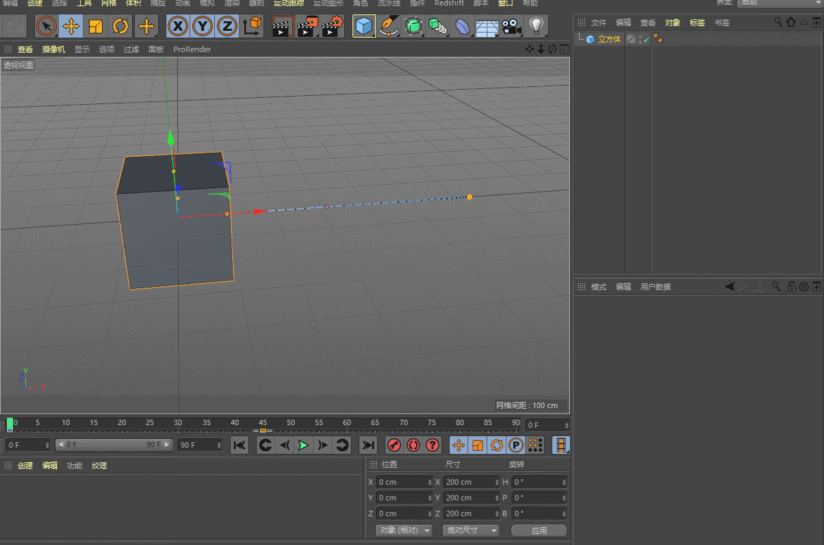824x545 pixels.
Task: Select the Move tool in top toolbar
Action: pos(70,27)
